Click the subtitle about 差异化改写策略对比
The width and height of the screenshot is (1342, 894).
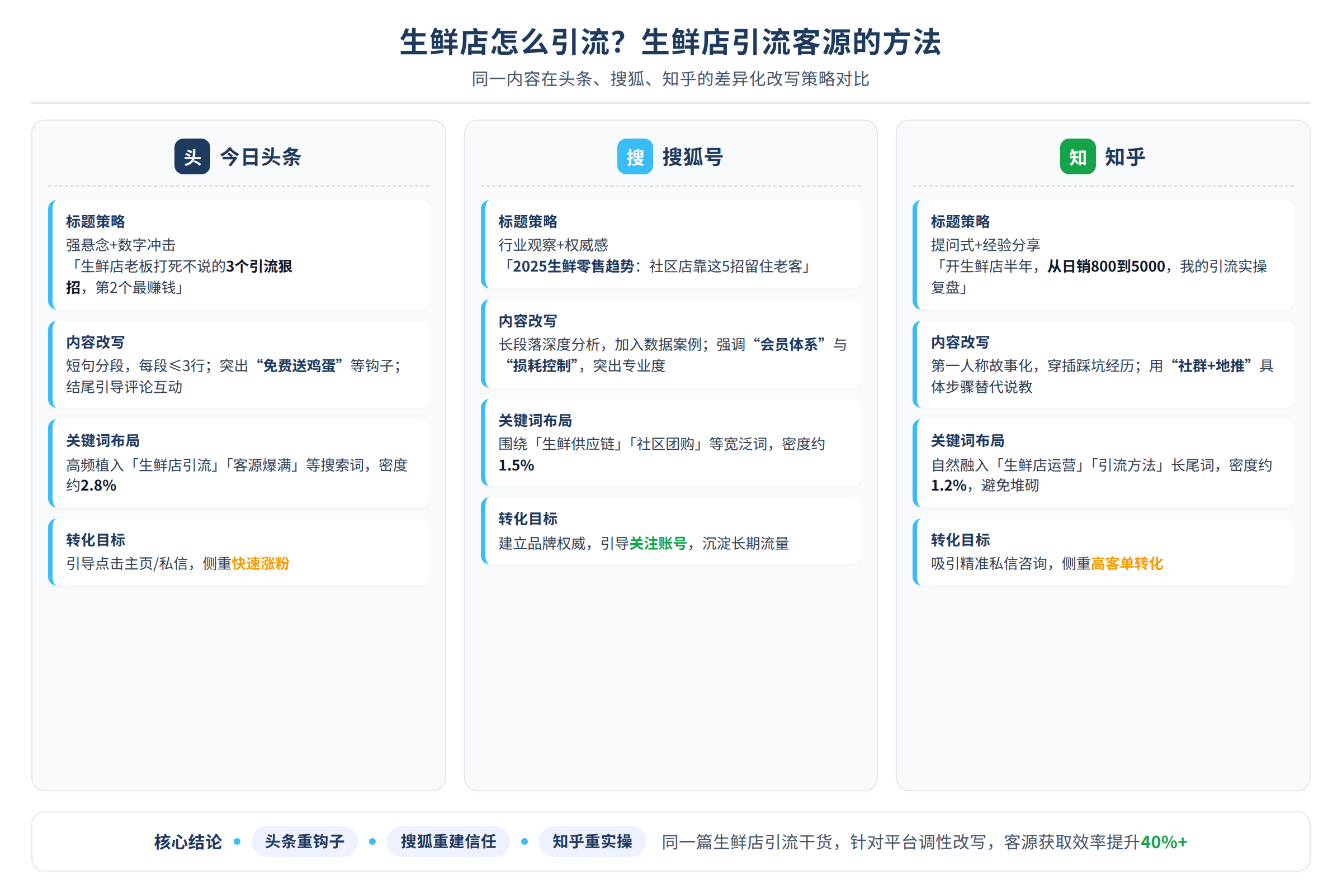click(670, 79)
